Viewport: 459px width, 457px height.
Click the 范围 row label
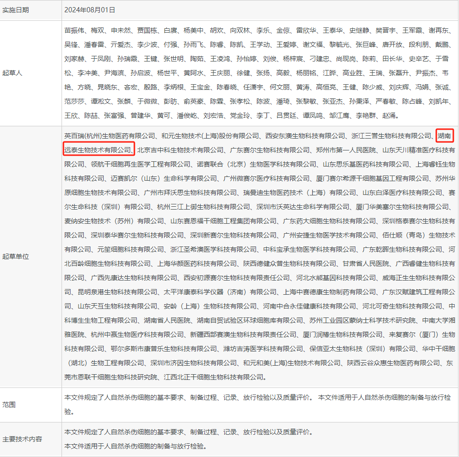(9, 405)
